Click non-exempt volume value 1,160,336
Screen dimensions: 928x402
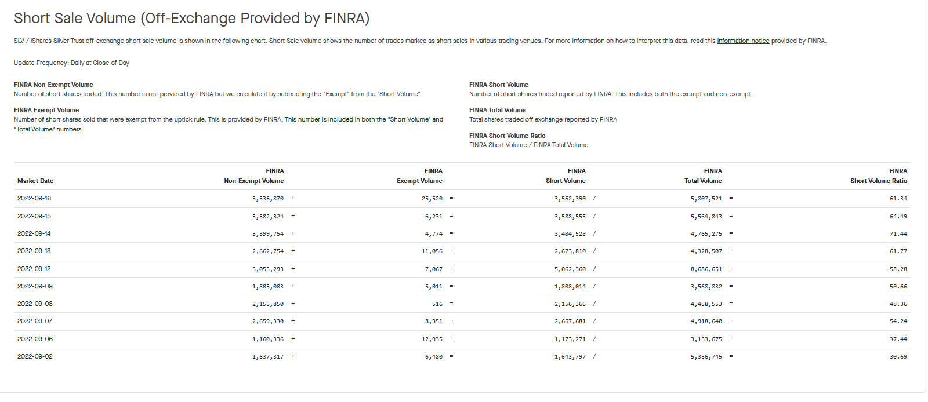(x=268, y=339)
